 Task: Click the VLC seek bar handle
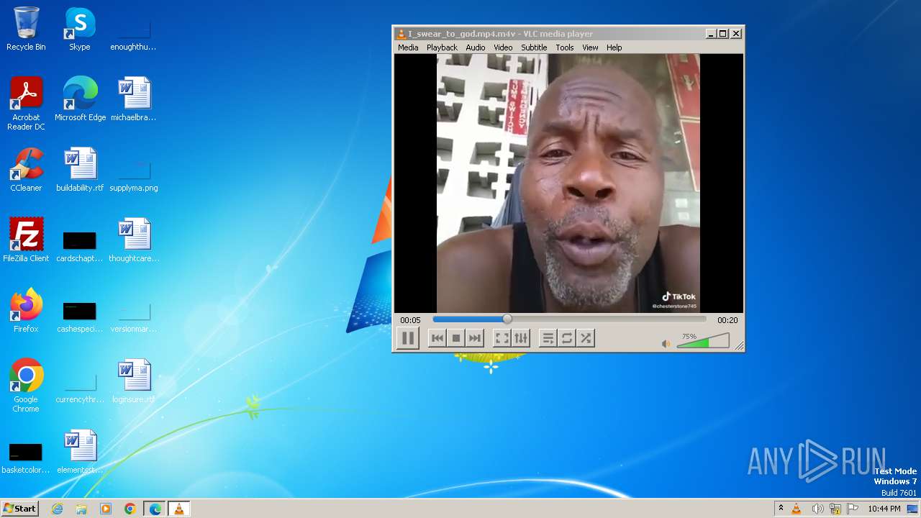[x=507, y=319]
